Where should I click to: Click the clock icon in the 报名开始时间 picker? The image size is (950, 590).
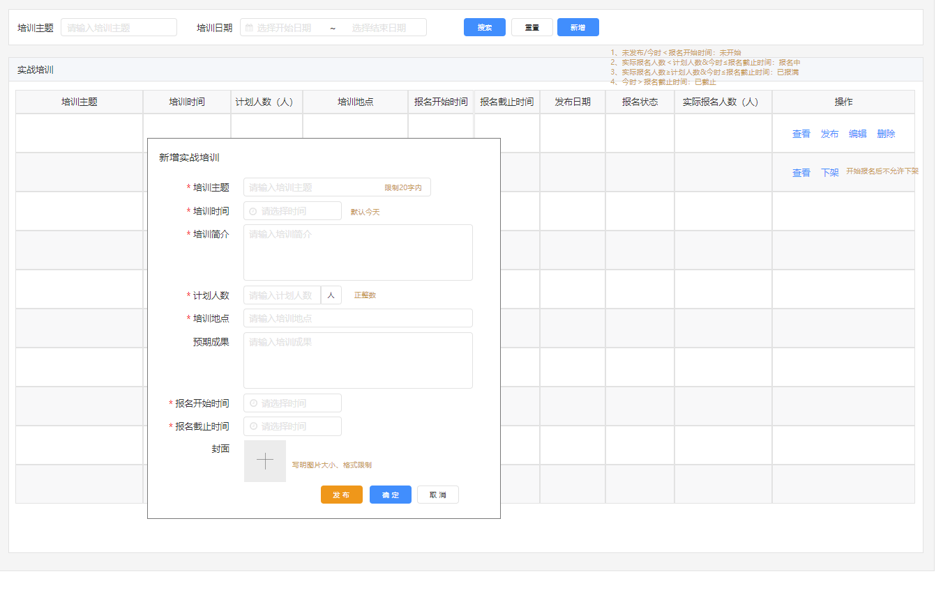click(x=253, y=403)
